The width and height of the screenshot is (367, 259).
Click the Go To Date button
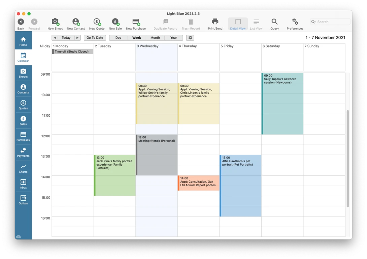coord(95,38)
